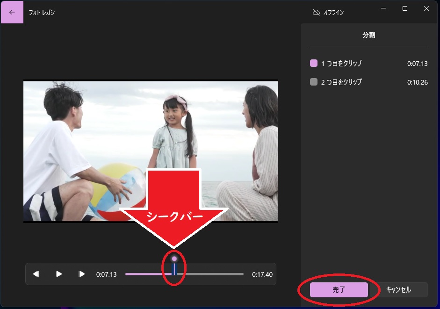The image size is (440, 309).
Task: Click the current time 0:07.13 beside playback controls
Action: coord(106,274)
